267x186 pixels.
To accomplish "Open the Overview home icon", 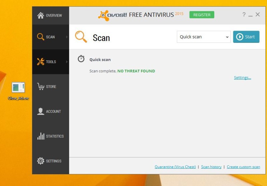I will click(40, 15).
